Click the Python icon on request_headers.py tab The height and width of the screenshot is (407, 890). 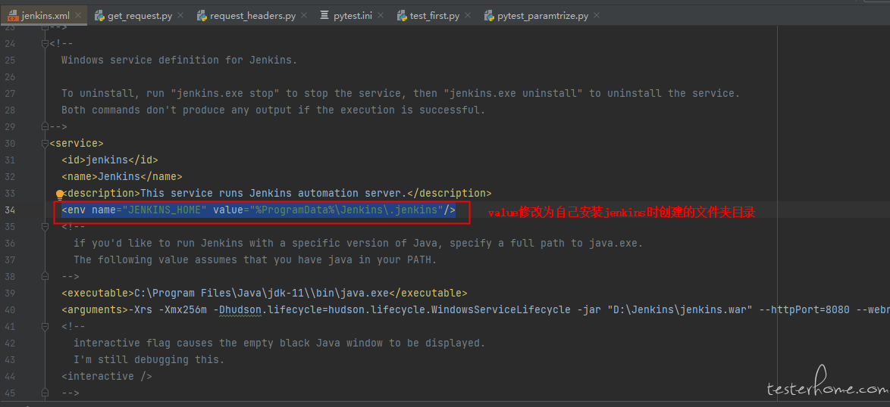click(x=202, y=16)
